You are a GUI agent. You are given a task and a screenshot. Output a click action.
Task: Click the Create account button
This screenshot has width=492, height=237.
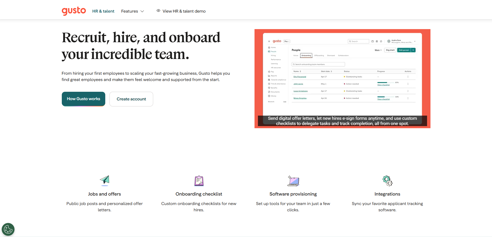click(131, 99)
